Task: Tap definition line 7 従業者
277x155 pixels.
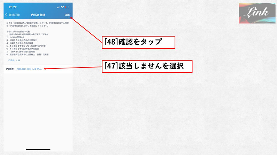Action: point(20,52)
